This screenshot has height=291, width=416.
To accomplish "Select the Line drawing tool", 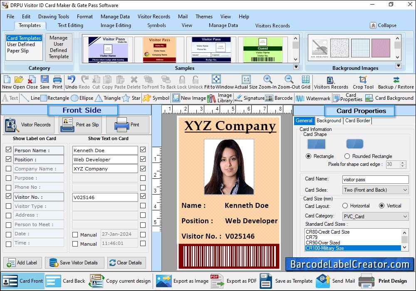I will [x=30, y=98].
